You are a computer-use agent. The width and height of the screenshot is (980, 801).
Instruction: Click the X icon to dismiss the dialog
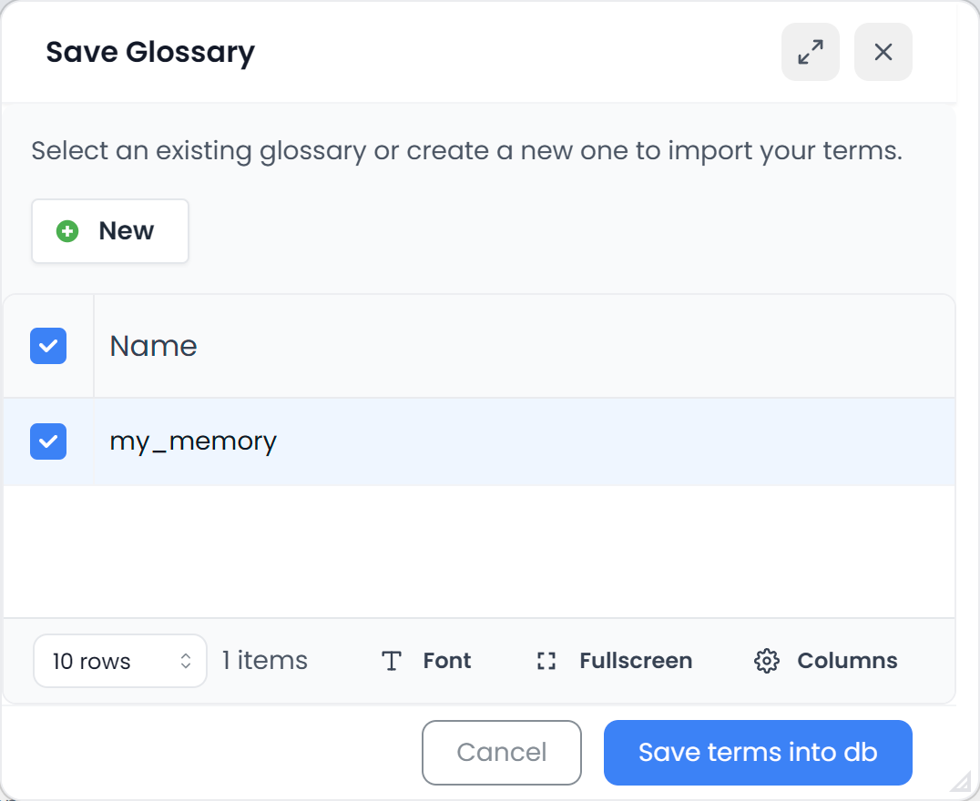click(882, 52)
